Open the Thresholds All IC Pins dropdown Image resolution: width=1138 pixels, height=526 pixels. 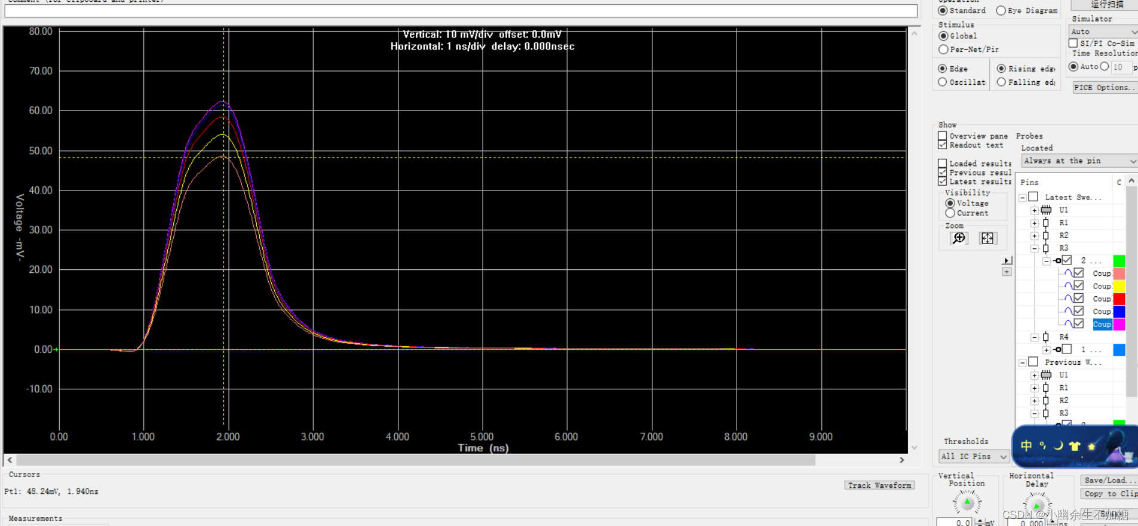tap(974, 456)
